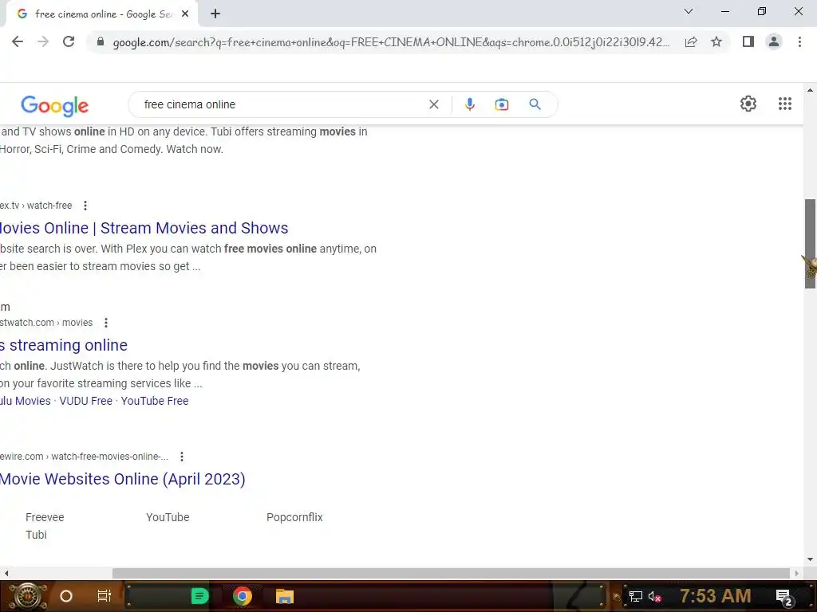Open Stream Movies and Shows result
This screenshot has height=612, width=817.
tap(144, 228)
